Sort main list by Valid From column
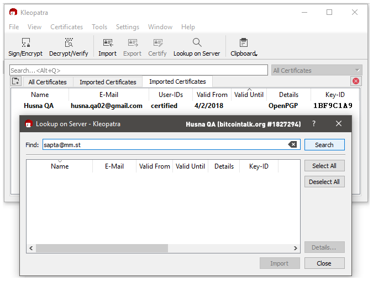Screen dimensions: 373x281 pos(212,95)
